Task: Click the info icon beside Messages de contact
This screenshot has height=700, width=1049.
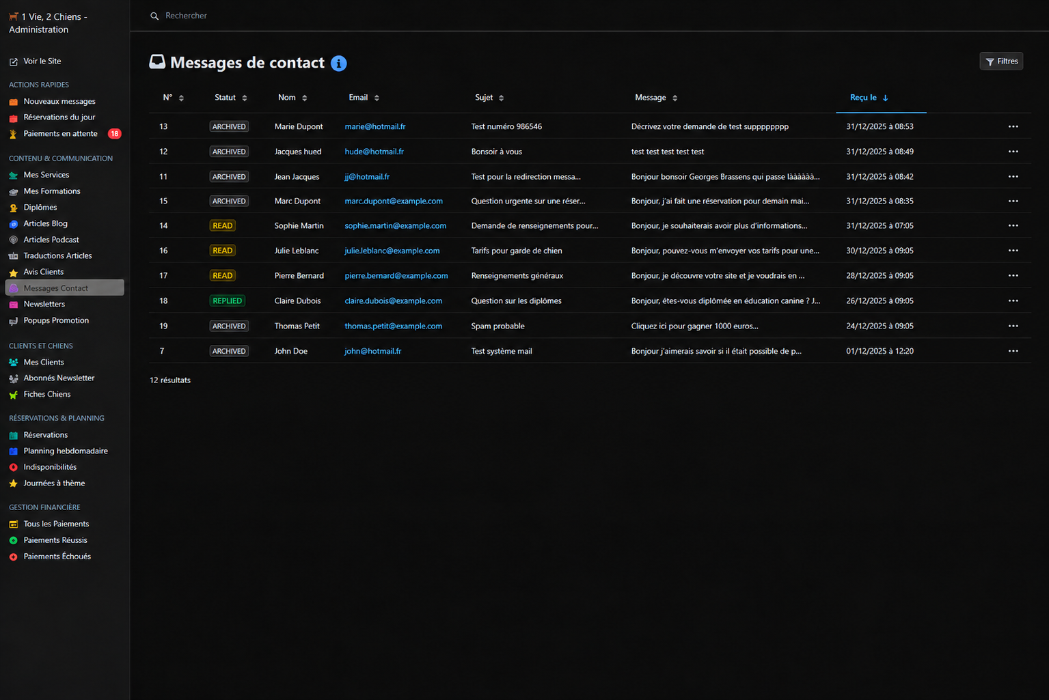Action: point(338,63)
